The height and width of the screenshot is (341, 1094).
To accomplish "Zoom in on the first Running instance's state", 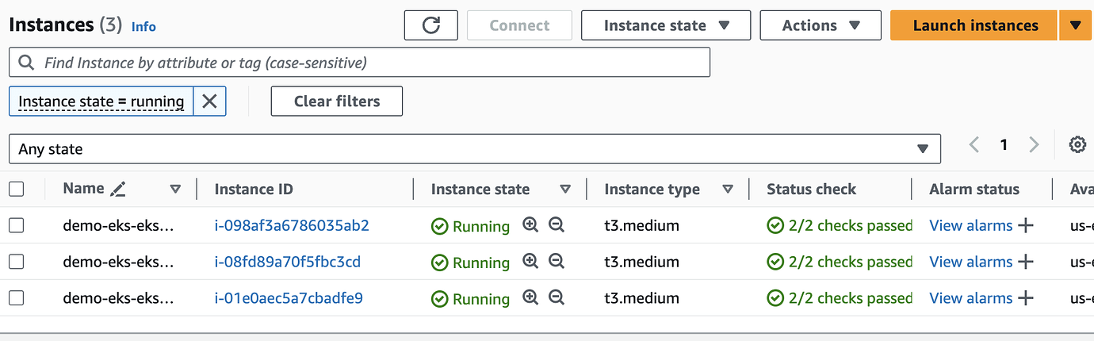I will pyautogui.click(x=530, y=225).
